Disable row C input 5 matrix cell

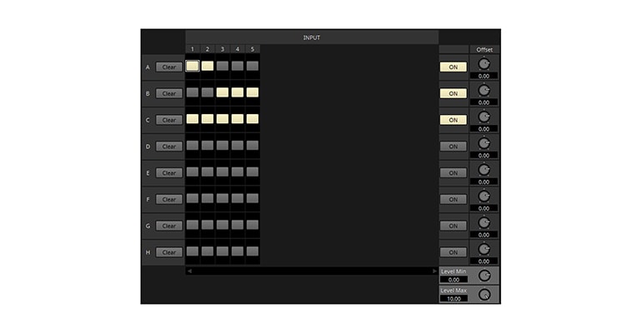(253, 119)
